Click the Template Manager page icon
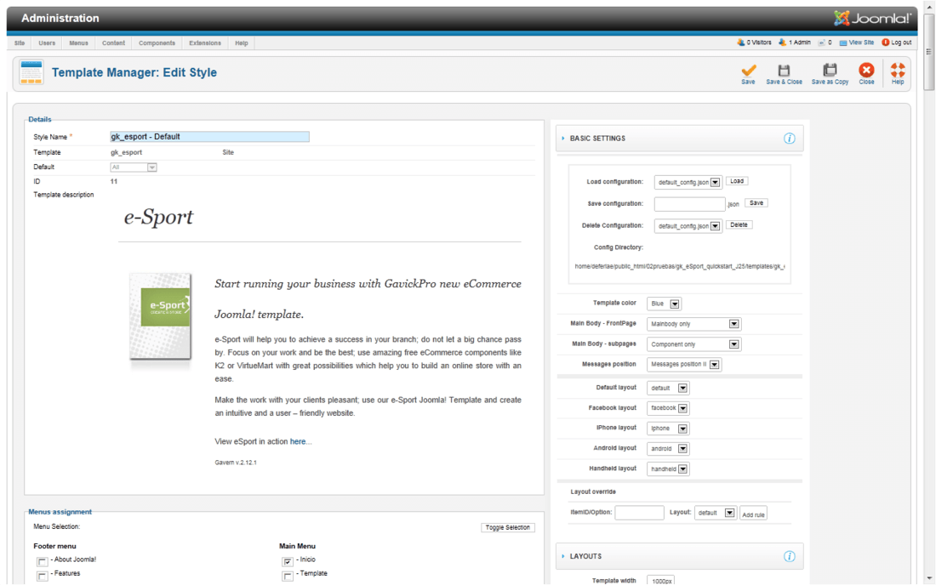 tap(31, 72)
